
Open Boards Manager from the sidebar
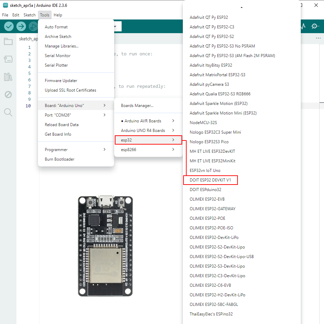[x=8, y=59]
